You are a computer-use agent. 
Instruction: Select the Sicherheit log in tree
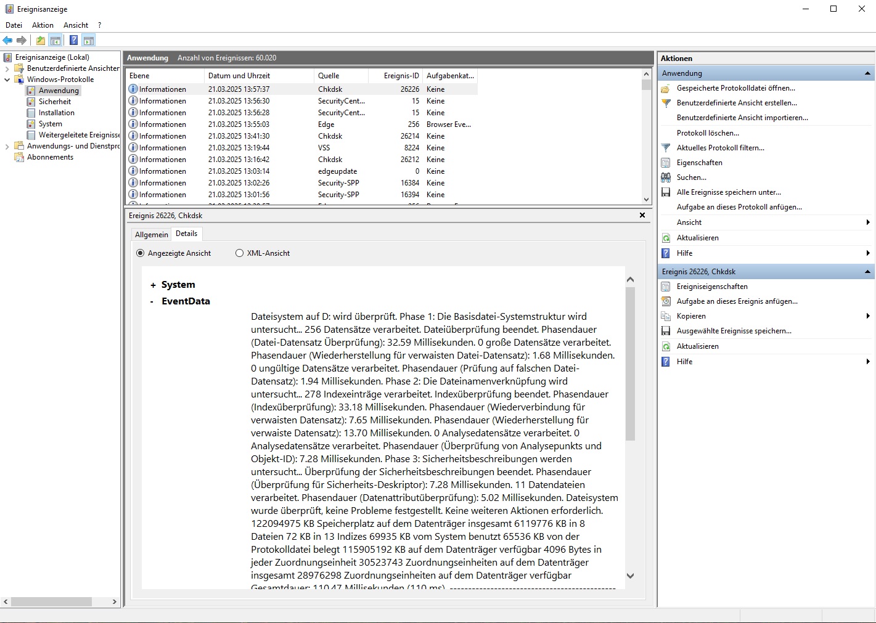pyautogui.click(x=55, y=102)
